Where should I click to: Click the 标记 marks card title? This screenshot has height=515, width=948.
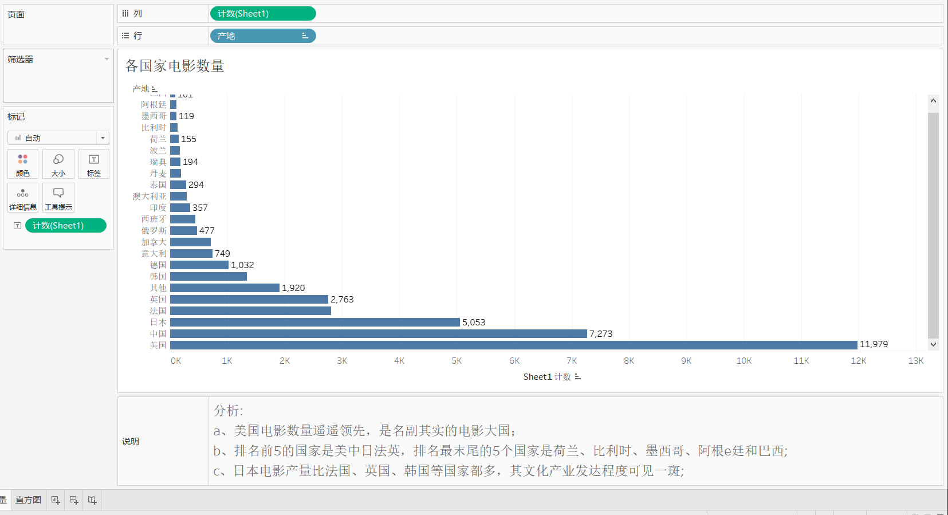point(16,116)
